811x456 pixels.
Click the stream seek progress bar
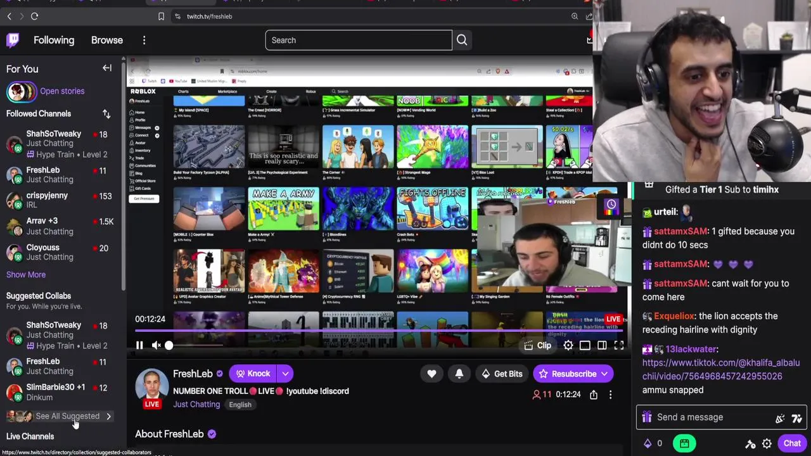coord(379,331)
